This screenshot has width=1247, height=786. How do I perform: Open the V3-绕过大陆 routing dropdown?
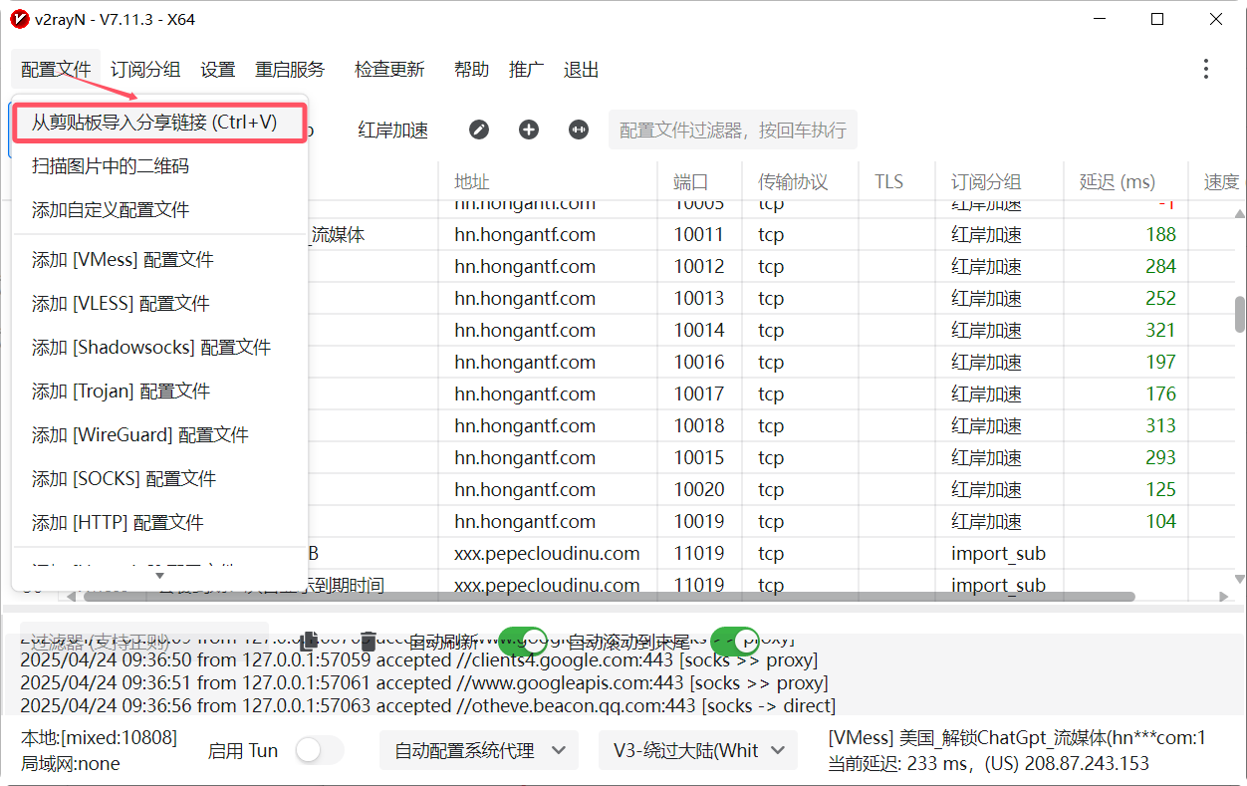pyautogui.click(x=698, y=750)
